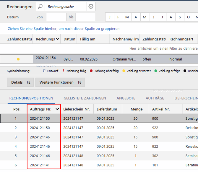Sort by Pos. column header
198x172 pixels.
pyautogui.click(x=14, y=109)
